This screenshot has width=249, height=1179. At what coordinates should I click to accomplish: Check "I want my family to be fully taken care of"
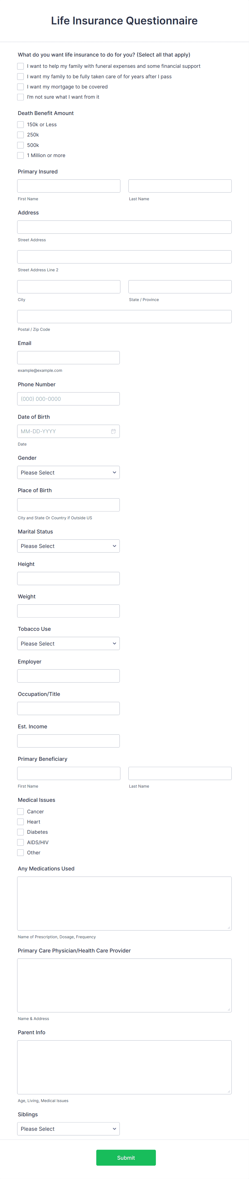21,76
